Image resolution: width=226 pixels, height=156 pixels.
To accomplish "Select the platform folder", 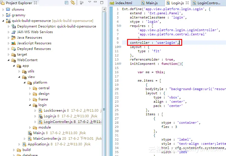I will pyautogui.click(x=40, y=82).
